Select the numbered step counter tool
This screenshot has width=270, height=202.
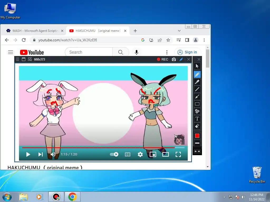(x=197, y=111)
